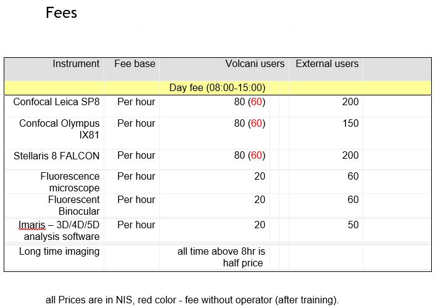Click the Instrument column header
Viewport: 438px width, 307px height.
point(75,64)
